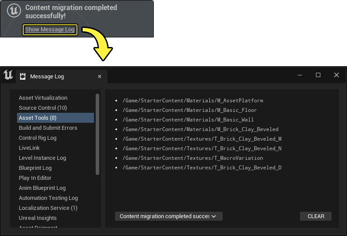Viewport: 347px width, 236px height.
Task: Click the M_Brick_Clay_Beveled material path entry
Action: [x=201, y=129]
